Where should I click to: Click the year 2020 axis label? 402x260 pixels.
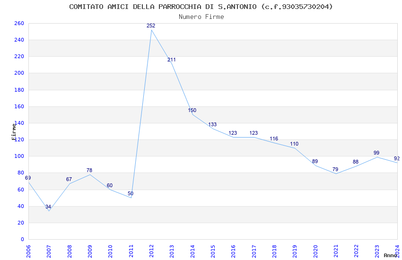pyautogui.click(x=315, y=251)
